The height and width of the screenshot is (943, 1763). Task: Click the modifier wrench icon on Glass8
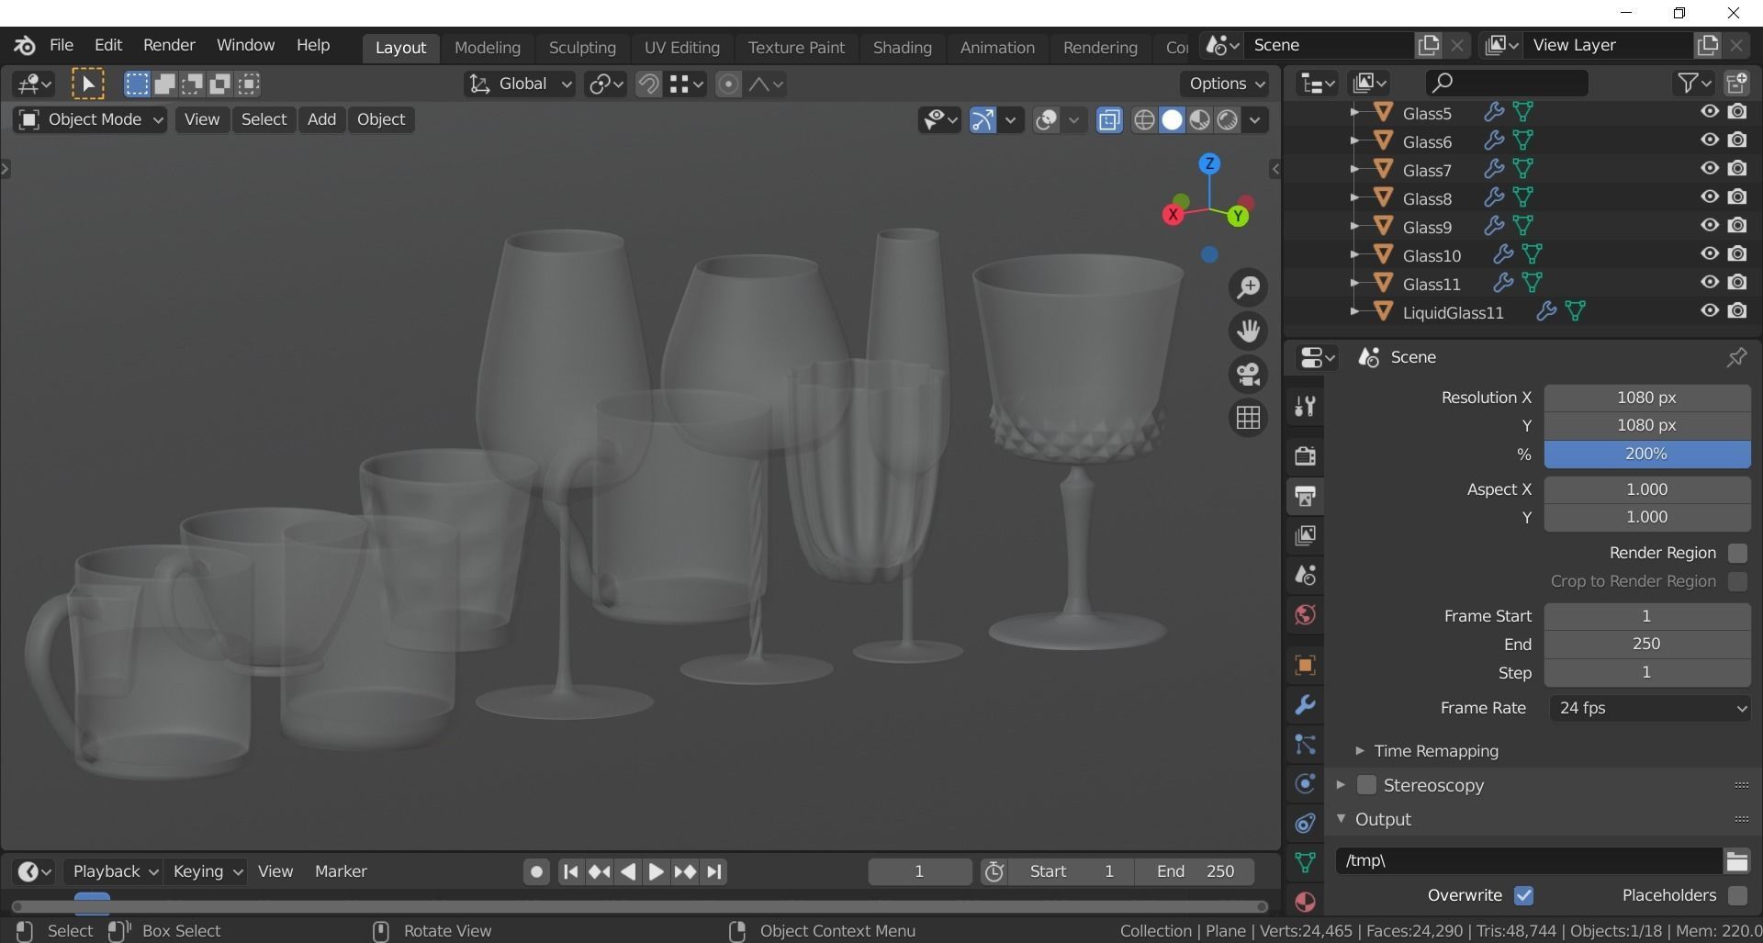(1494, 197)
